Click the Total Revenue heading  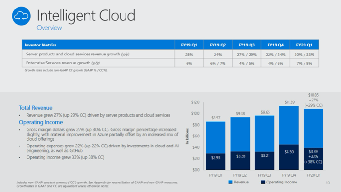36,108
